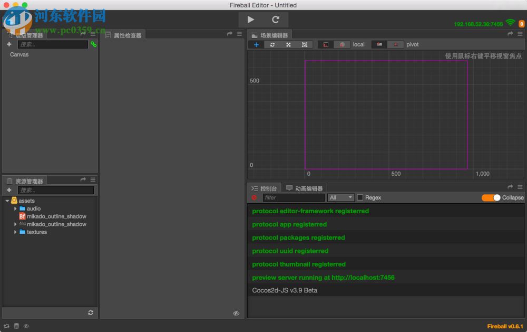
Task: Click the clear console icon
Action: 255,197
